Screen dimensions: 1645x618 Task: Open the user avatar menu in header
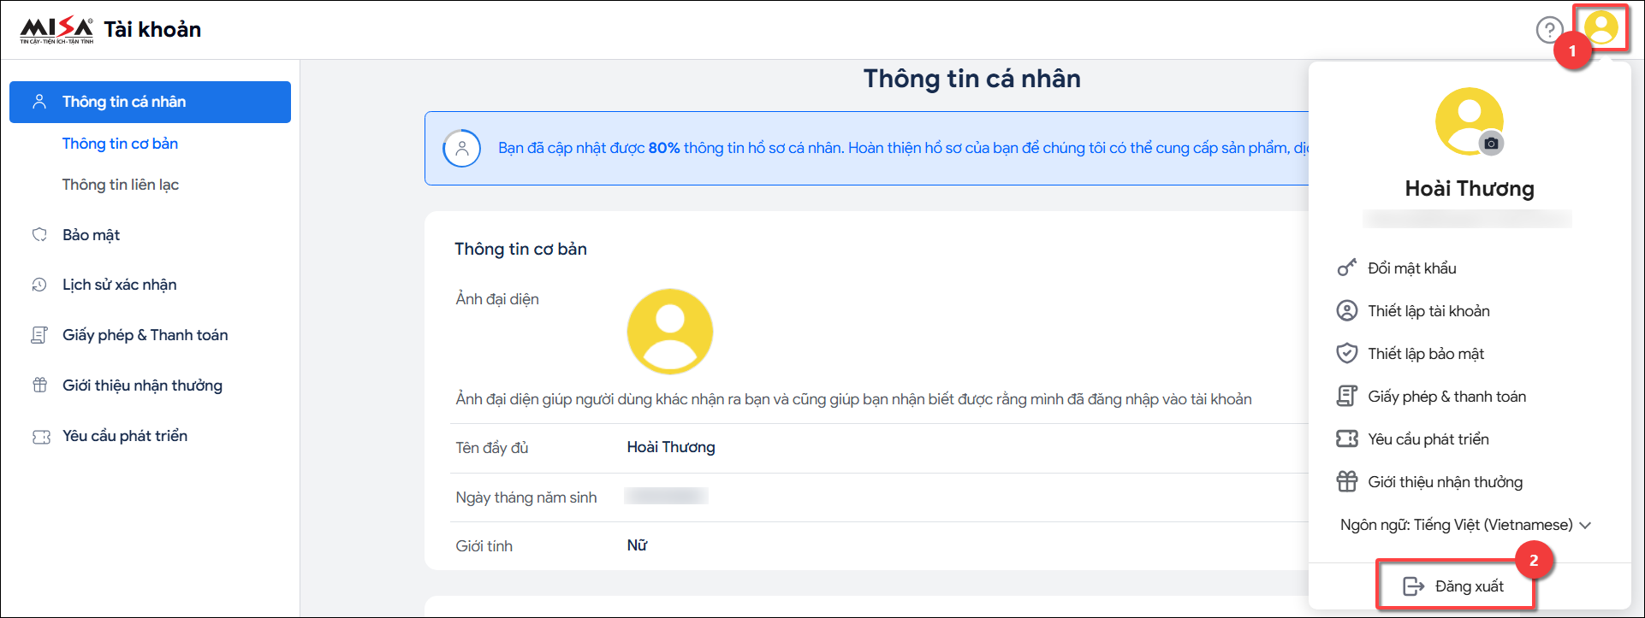tap(1600, 28)
